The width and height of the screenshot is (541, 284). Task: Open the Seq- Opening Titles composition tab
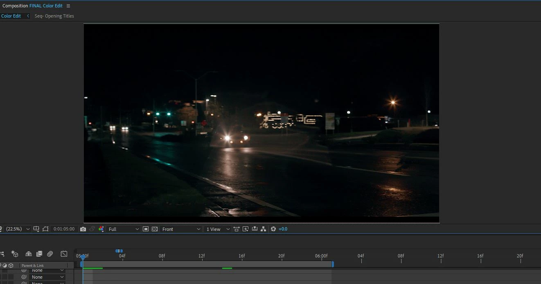pyautogui.click(x=54, y=16)
